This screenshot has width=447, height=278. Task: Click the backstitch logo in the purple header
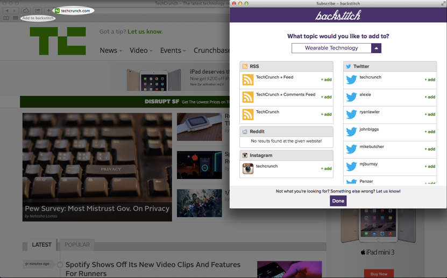[338, 15]
